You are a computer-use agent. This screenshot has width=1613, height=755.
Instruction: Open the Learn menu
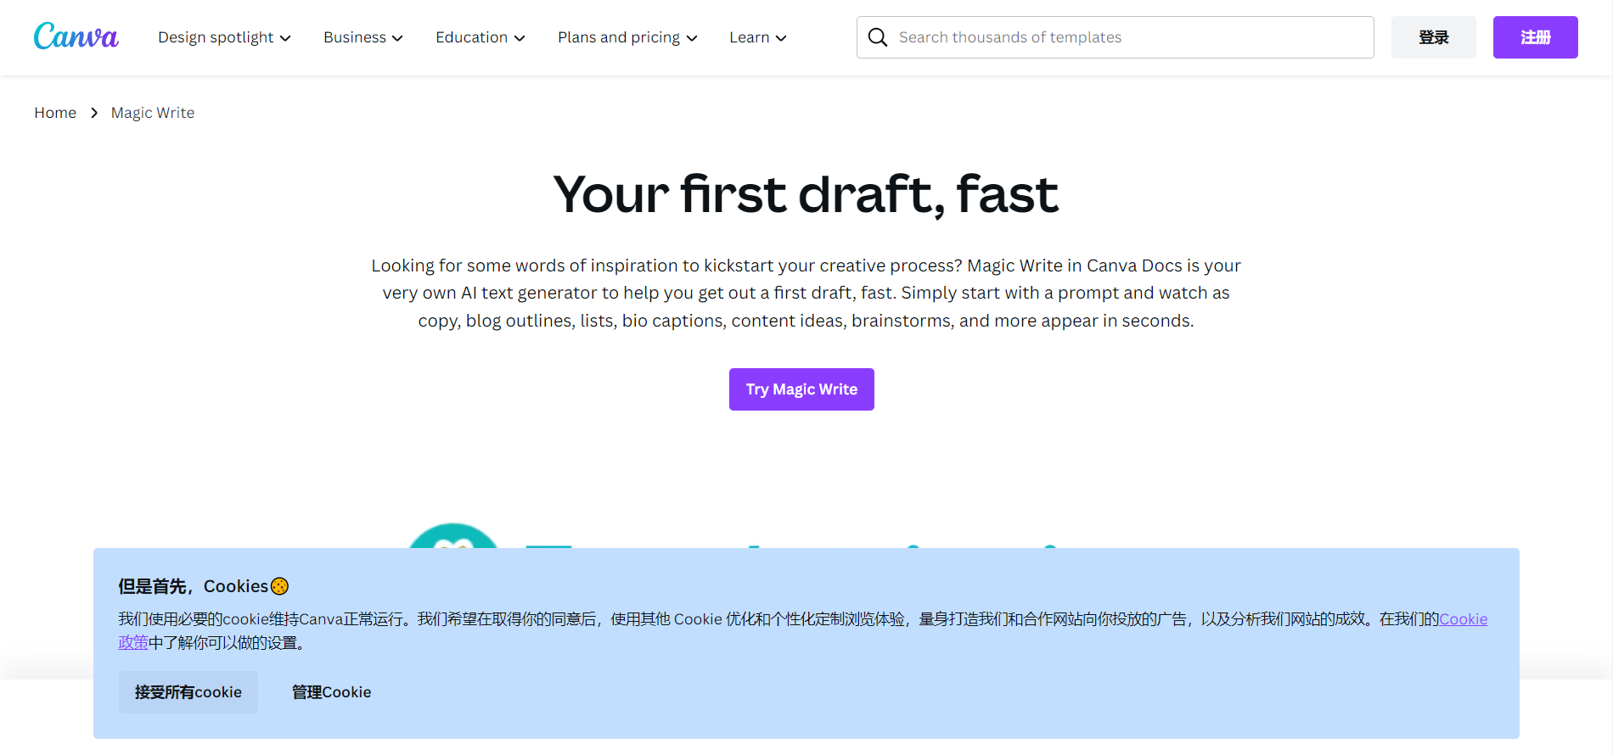(757, 37)
